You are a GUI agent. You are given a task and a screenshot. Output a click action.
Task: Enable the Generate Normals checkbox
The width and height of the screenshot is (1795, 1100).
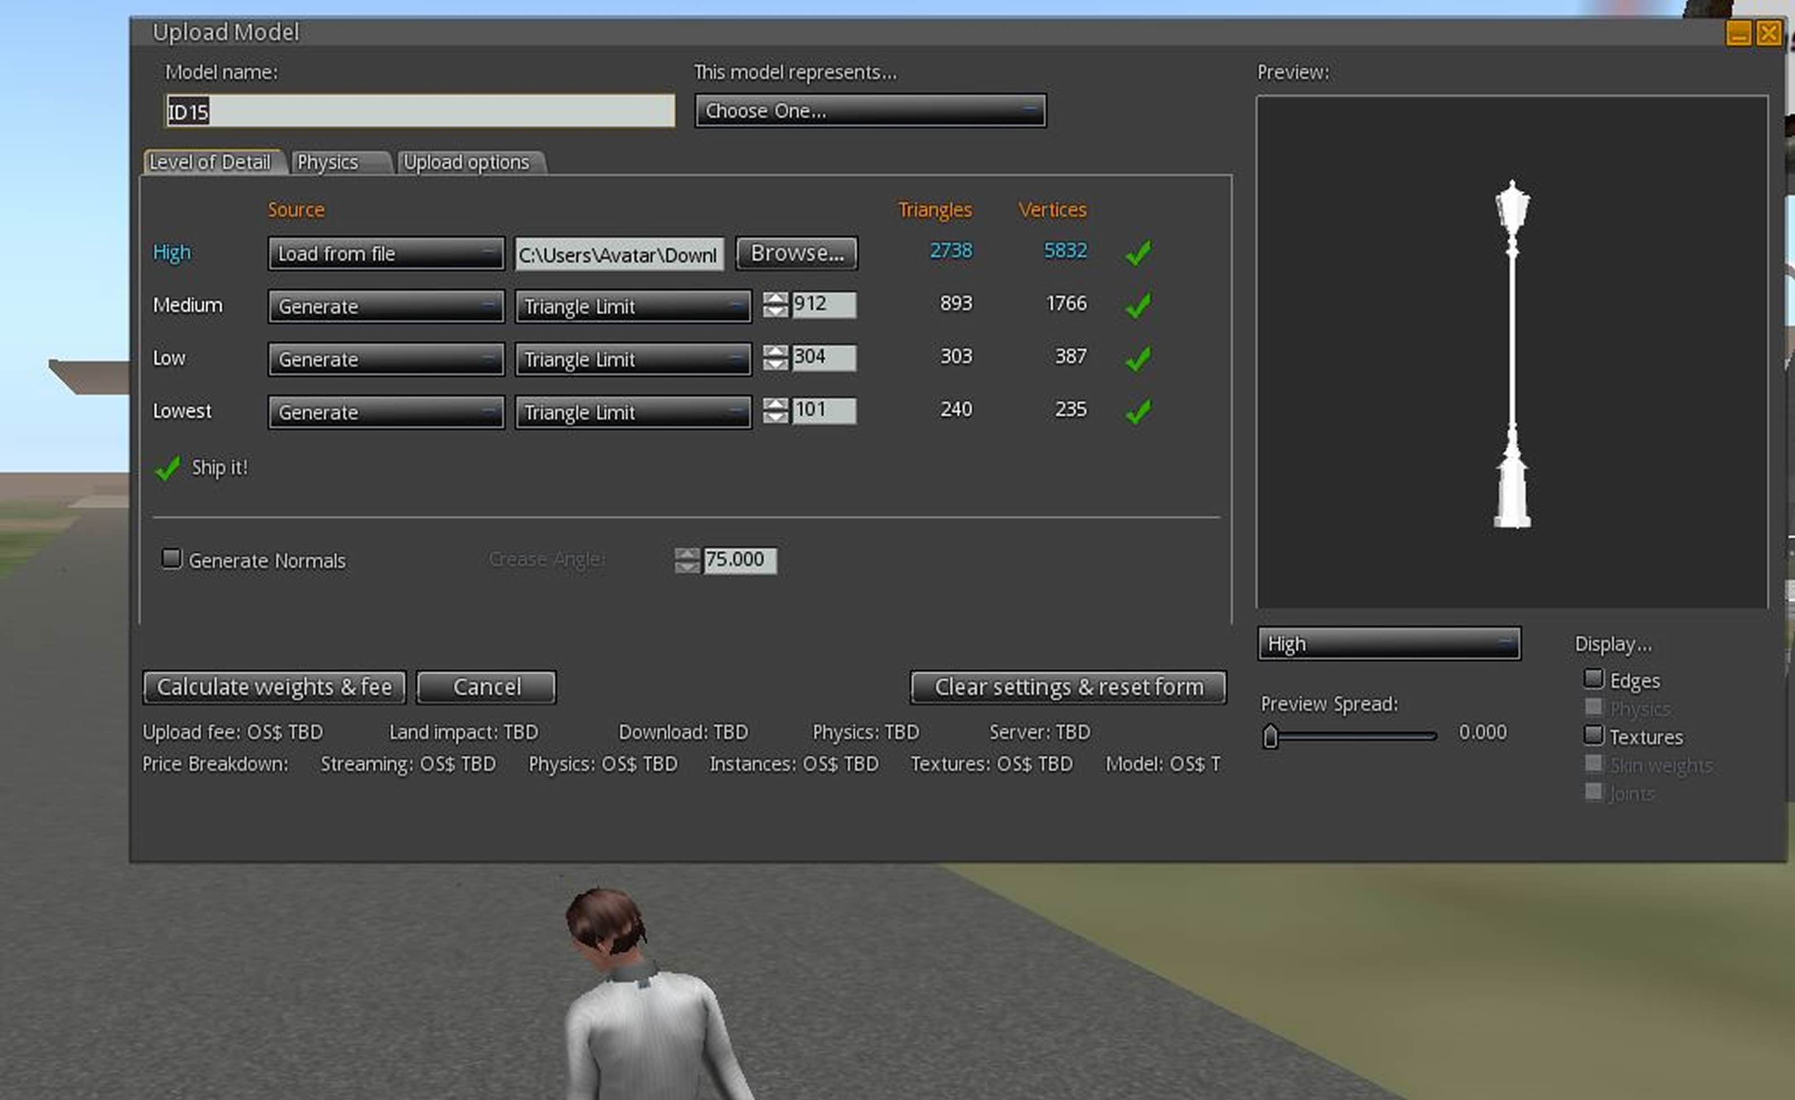click(171, 558)
